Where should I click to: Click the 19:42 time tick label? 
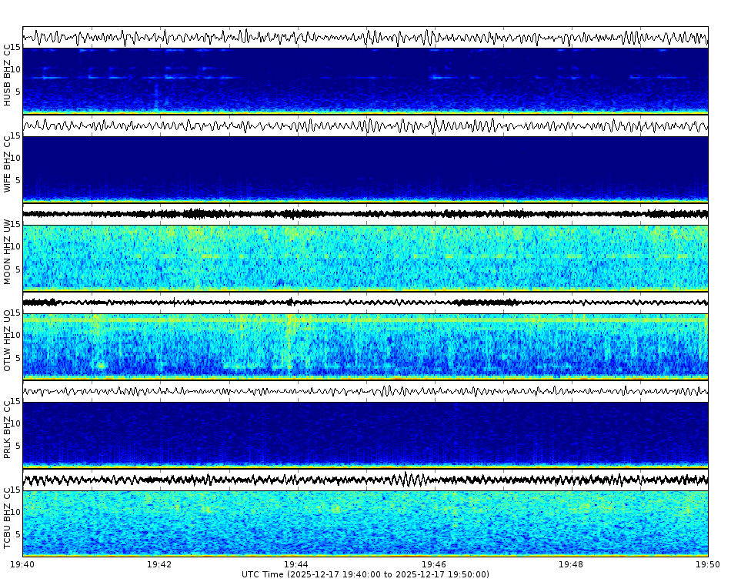pyautogui.click(x=159, y=563)
